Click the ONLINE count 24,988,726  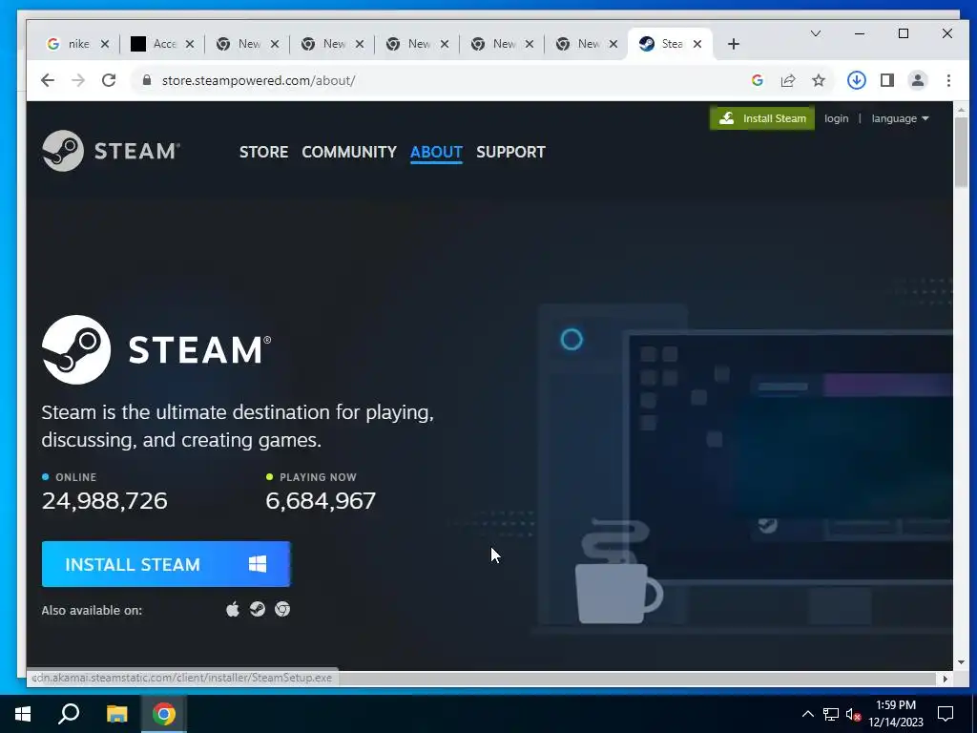point(105,500)
